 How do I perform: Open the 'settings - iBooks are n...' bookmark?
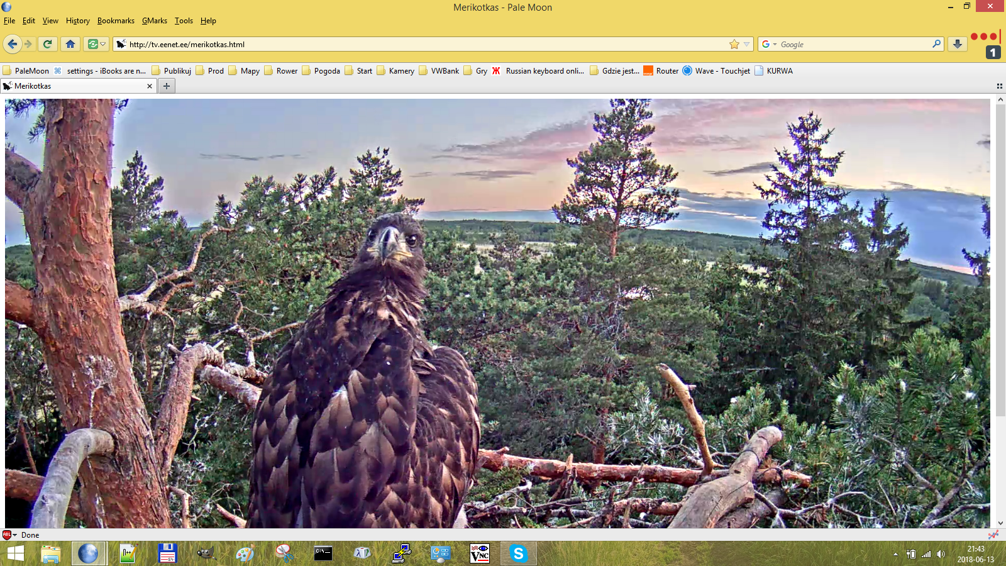[100, 70]
